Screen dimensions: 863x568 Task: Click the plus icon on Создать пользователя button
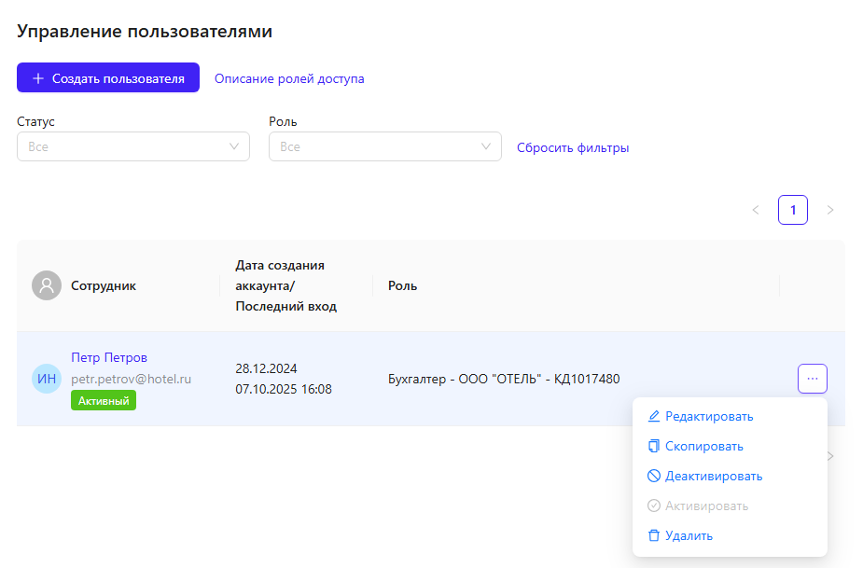click(x=38, y=78)
